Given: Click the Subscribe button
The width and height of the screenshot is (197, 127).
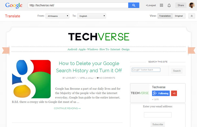Looking at the screenshot, I should point(158,124).
